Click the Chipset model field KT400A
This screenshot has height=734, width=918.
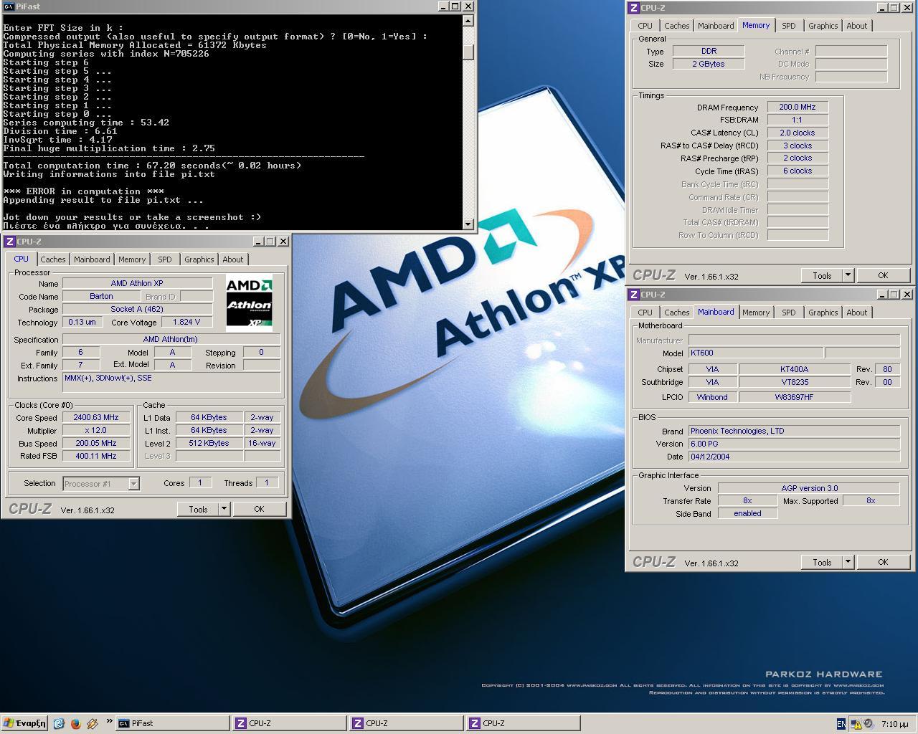click(x=795, y=369)
